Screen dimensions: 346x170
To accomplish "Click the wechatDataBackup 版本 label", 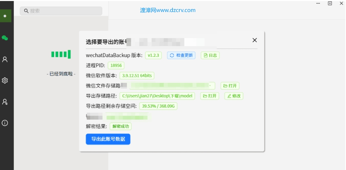I will (x=114, y=55).
